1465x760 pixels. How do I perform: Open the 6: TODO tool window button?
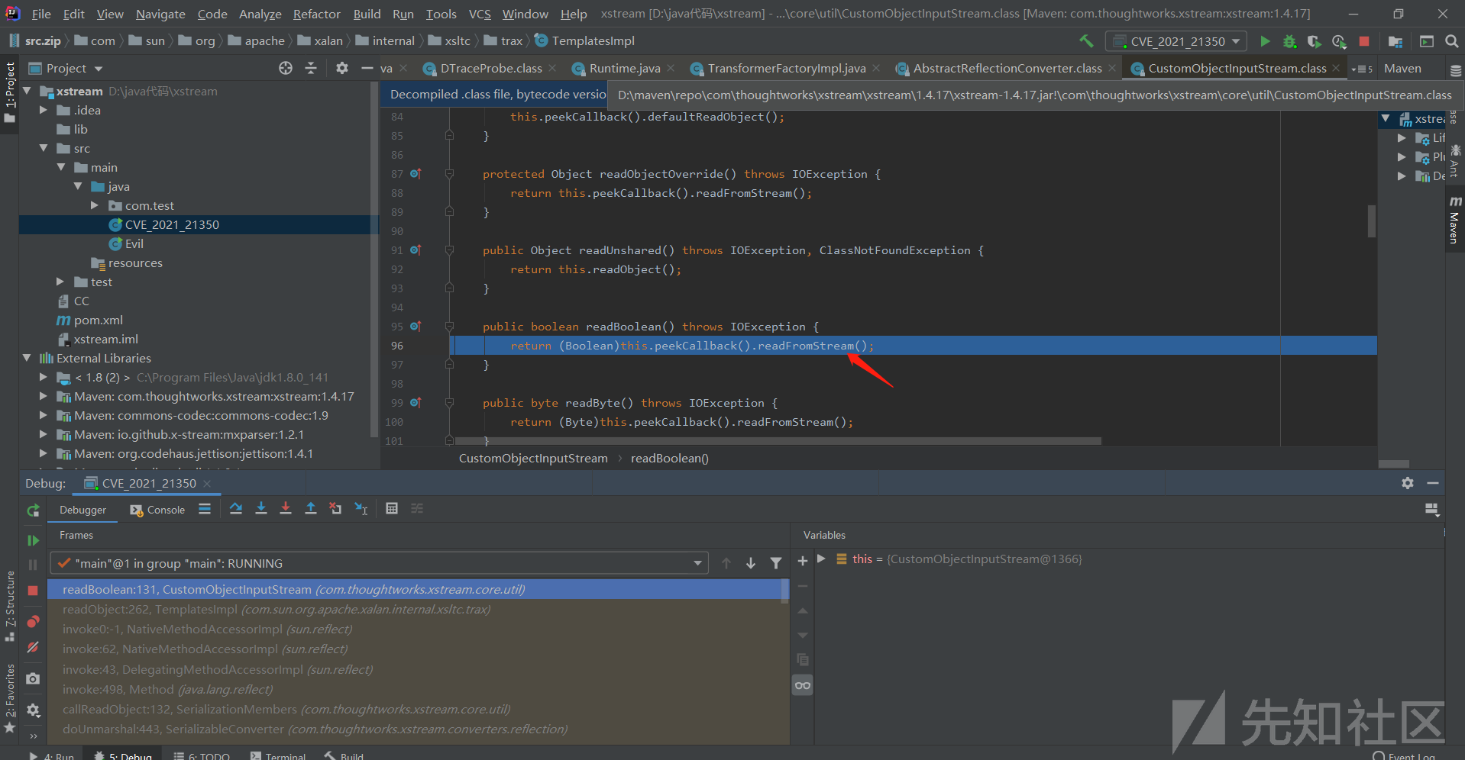tap(201, 756)
